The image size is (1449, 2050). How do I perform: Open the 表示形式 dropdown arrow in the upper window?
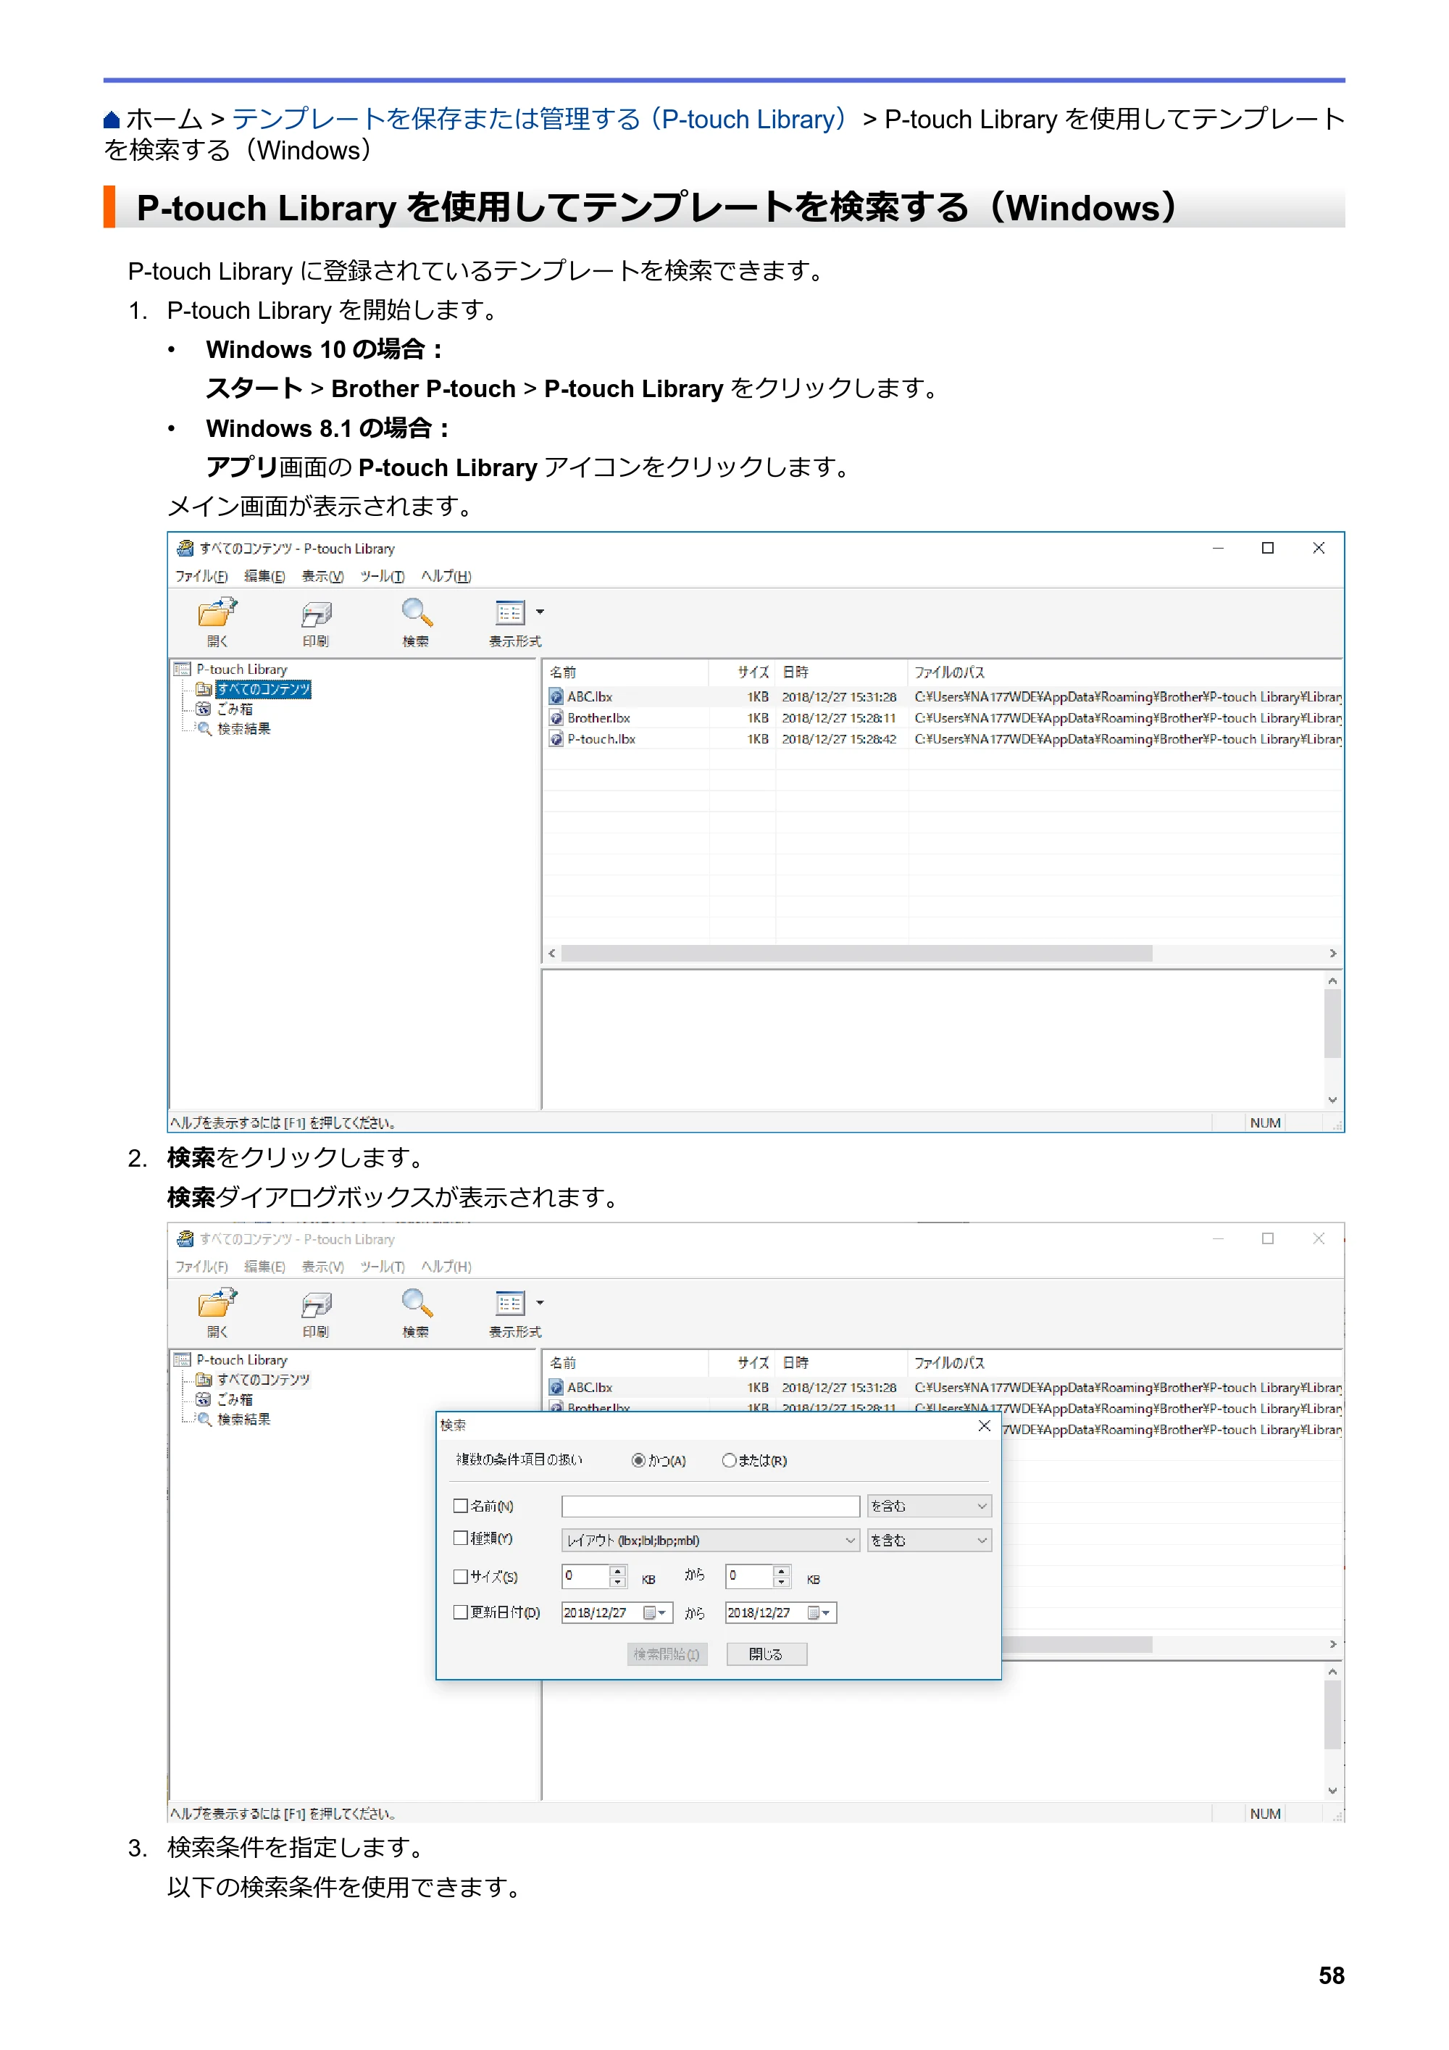(x=539, y=612)
